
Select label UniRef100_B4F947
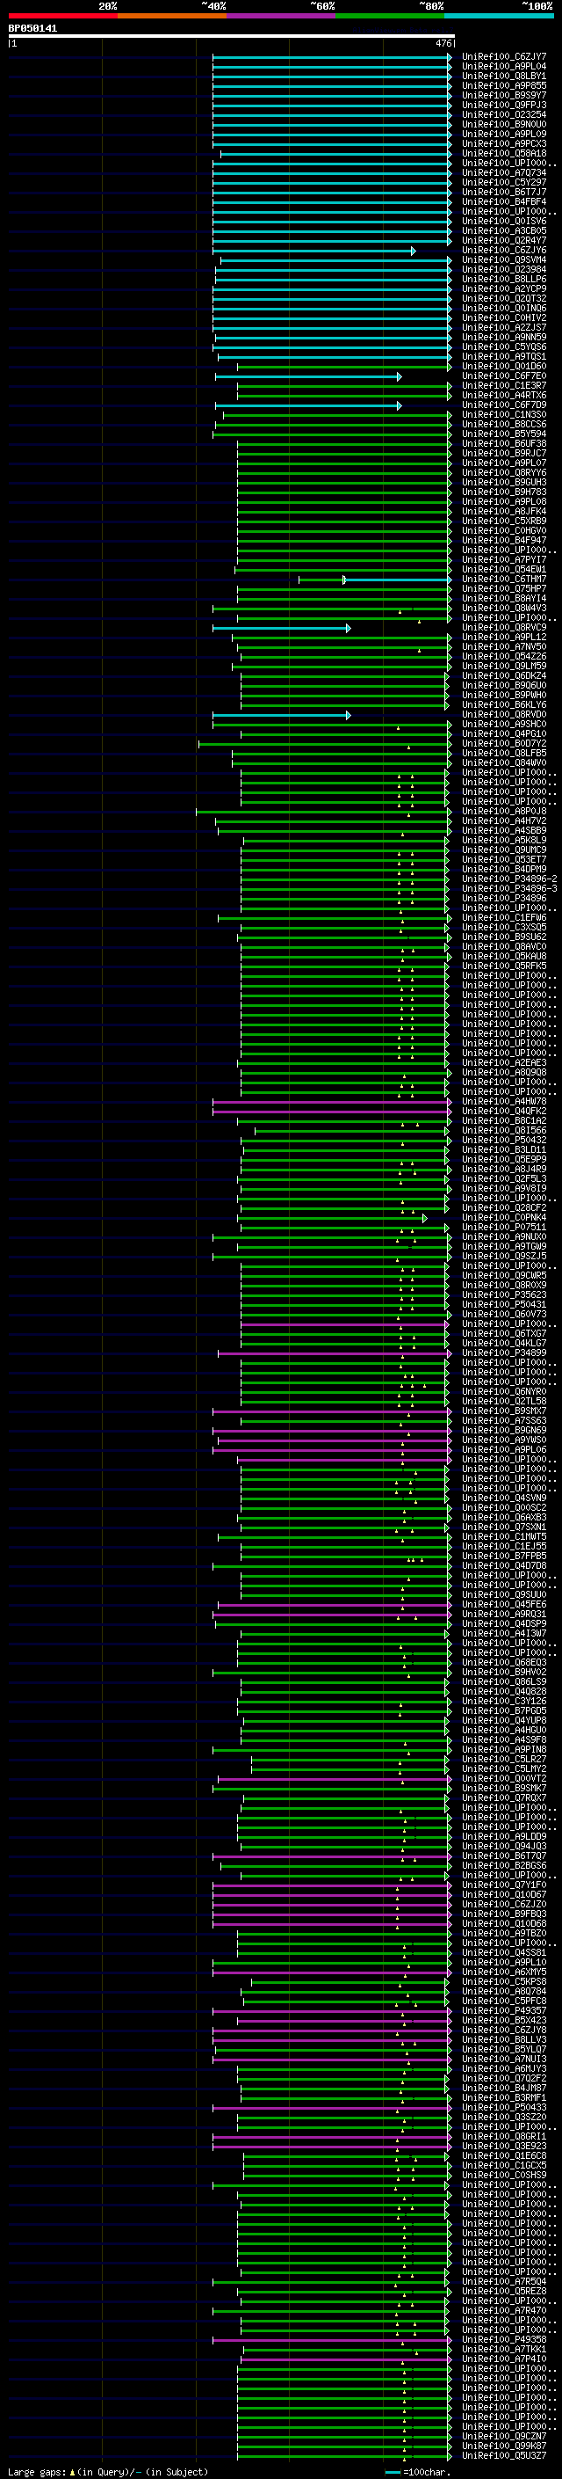point(503,541)
